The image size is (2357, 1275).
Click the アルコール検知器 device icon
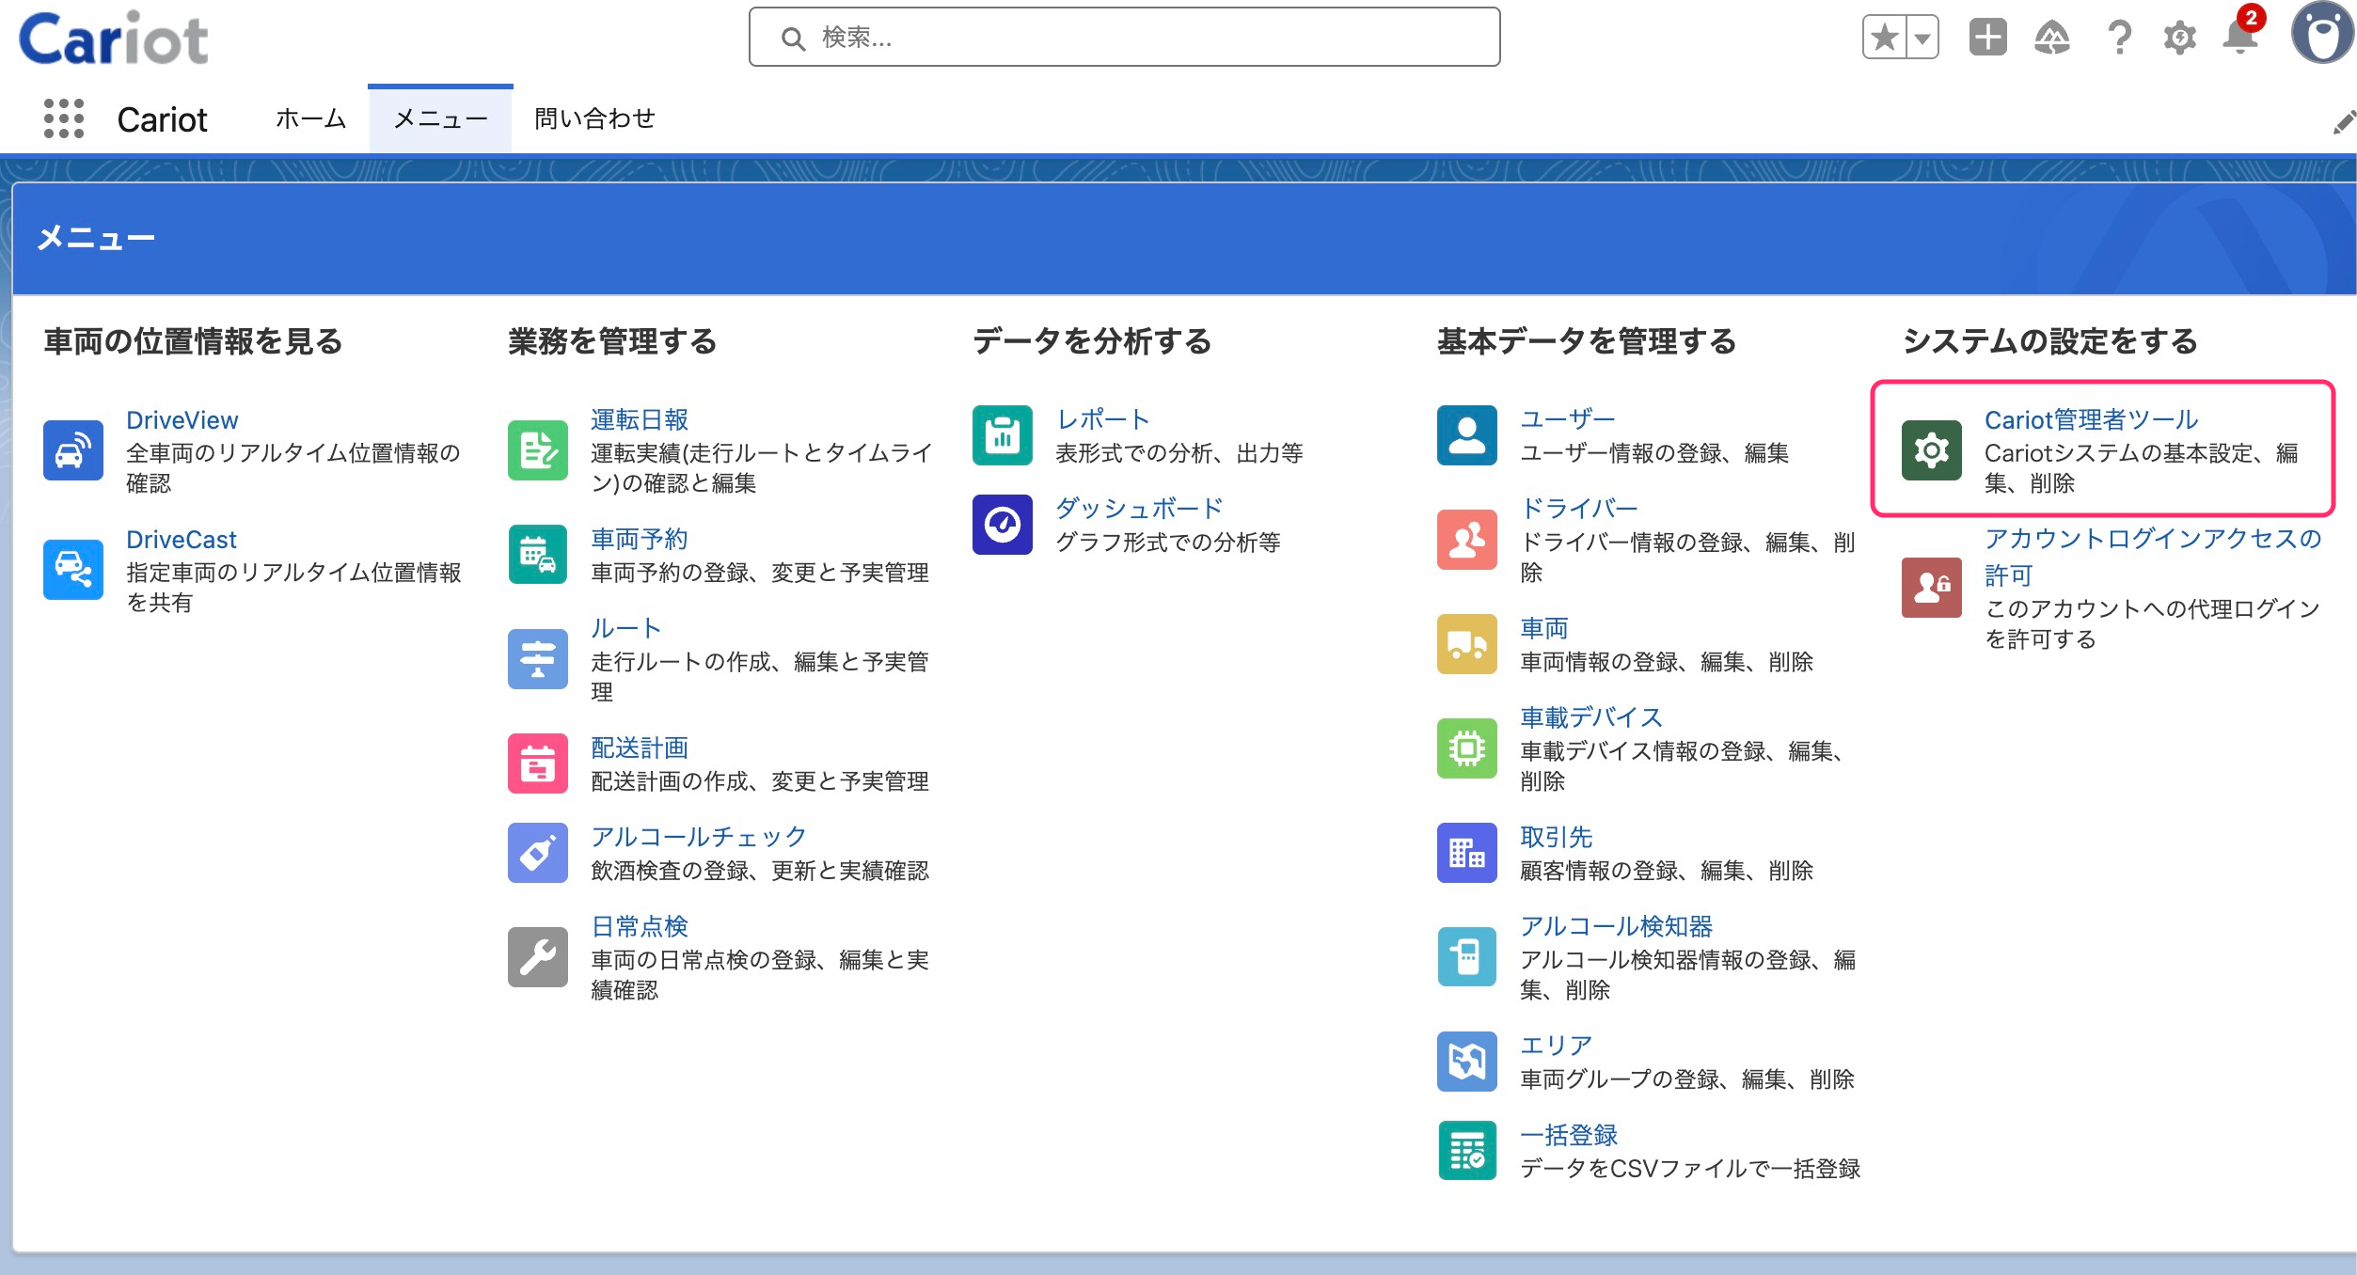[x=1467, y=957]
